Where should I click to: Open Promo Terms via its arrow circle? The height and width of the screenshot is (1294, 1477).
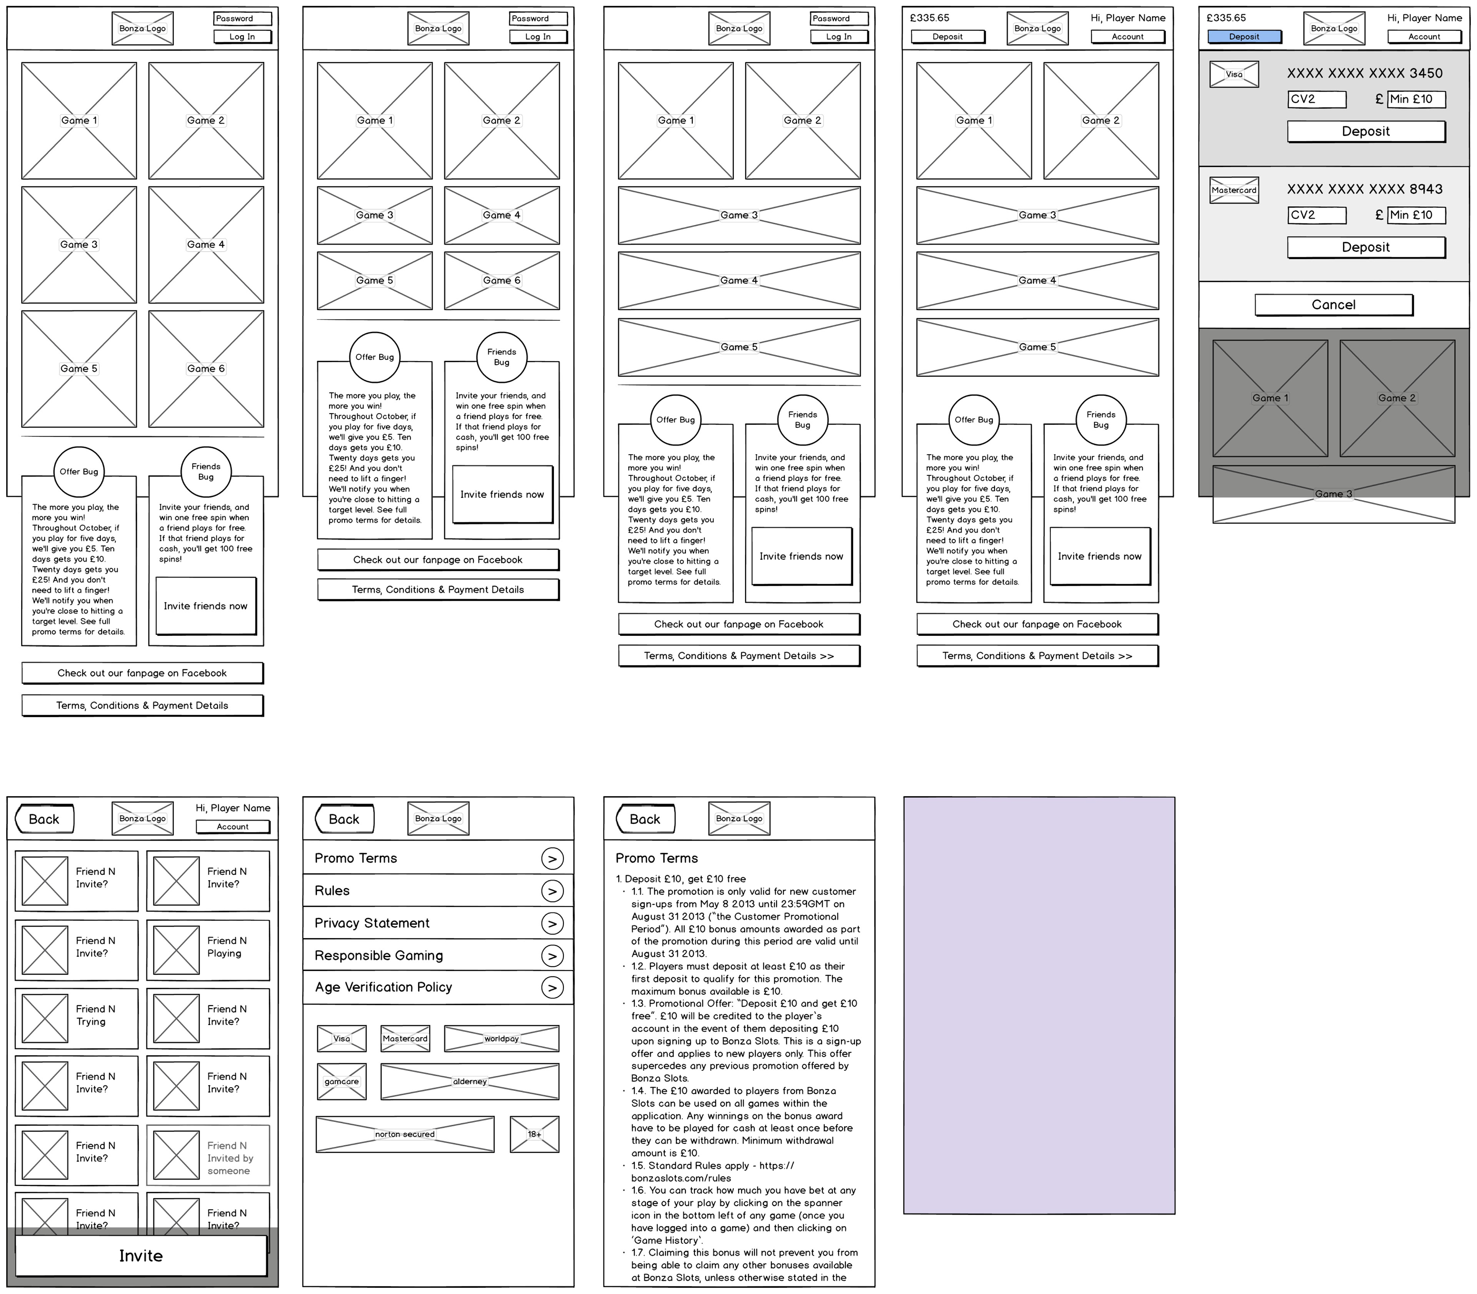tap(552, 859)
